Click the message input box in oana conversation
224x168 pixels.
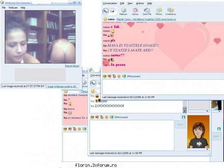point(163,87)
